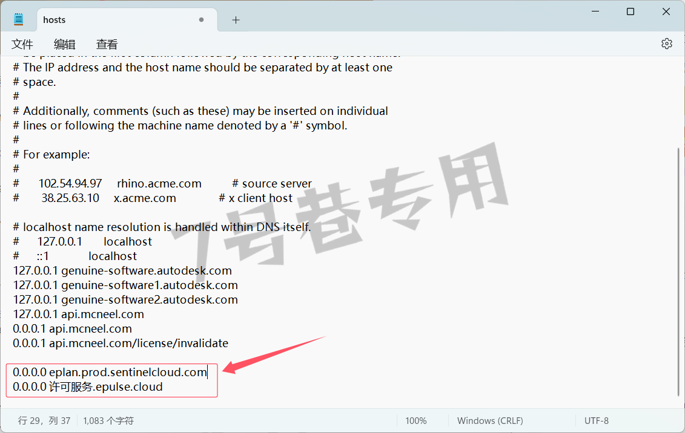Click the UTF-8 encoding status

pyautogui.click(x=597, y=421)
